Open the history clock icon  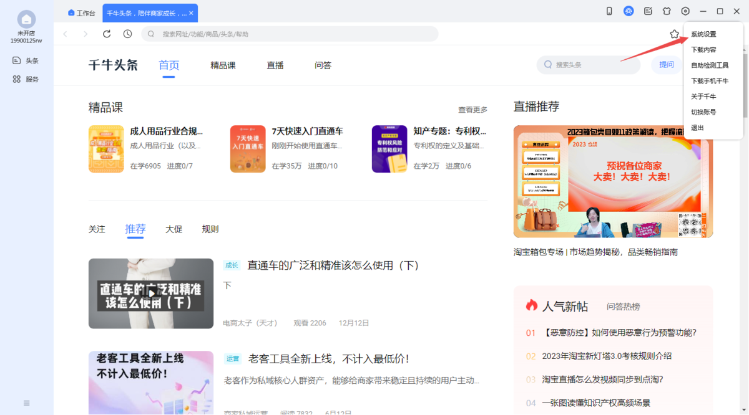pyautogui.click(x=127, y=34)
